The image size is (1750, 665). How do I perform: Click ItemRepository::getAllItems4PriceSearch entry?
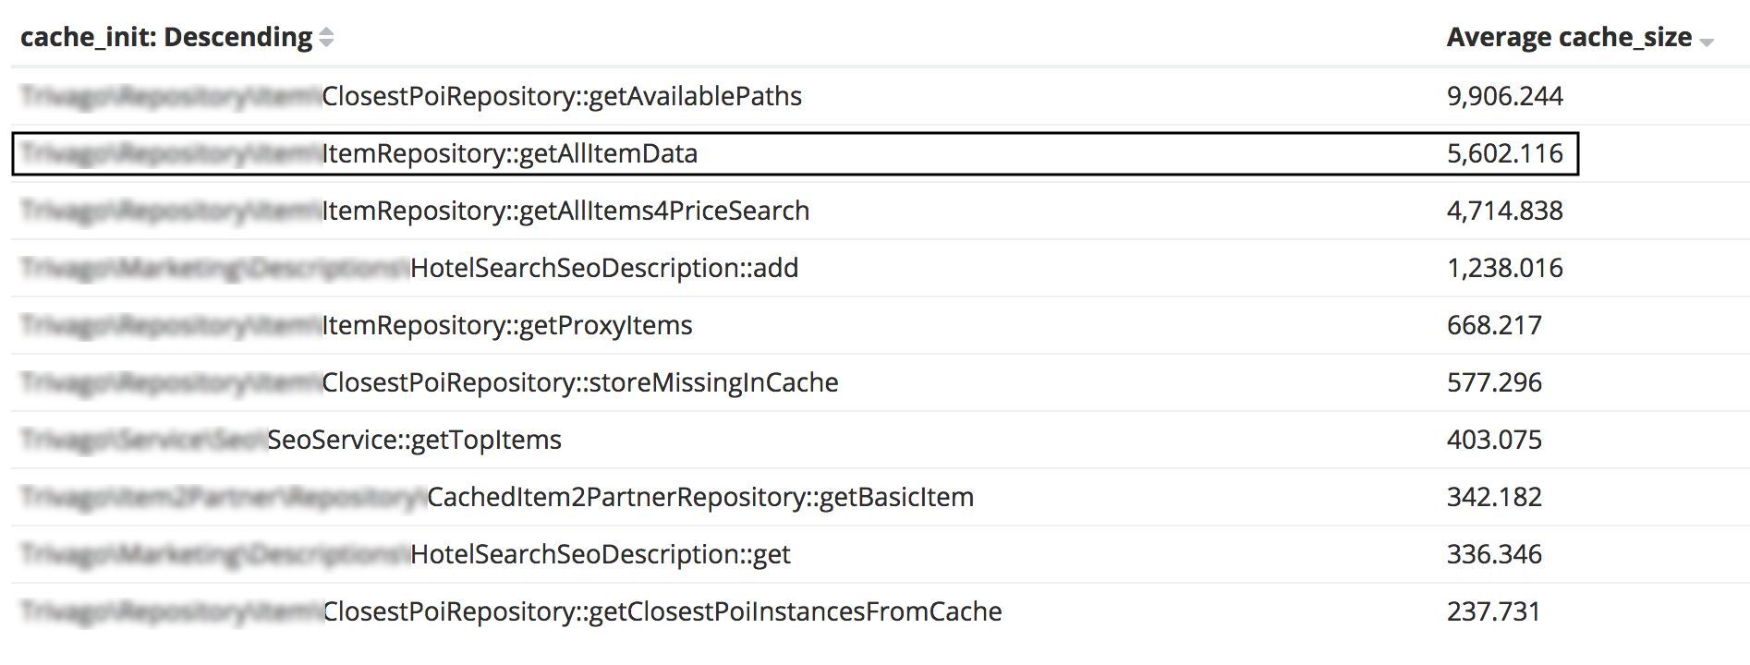[x=565, y=210]
